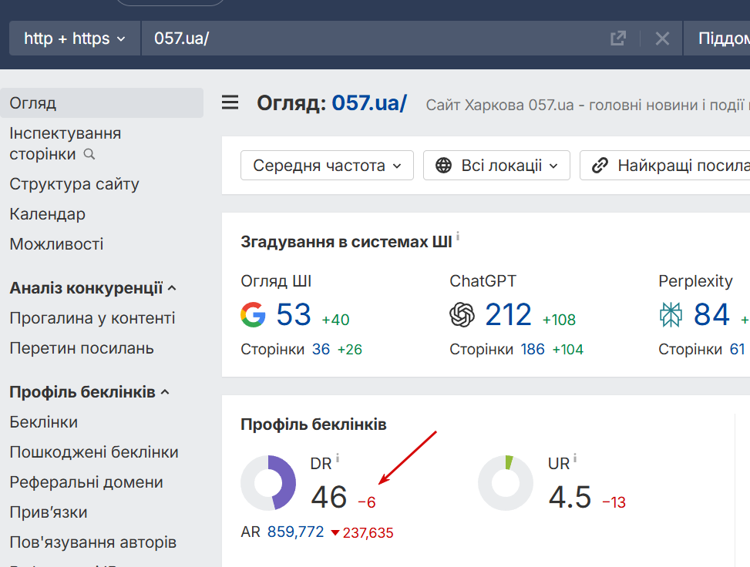Click the hamburger menu icon beside Огляд
The image size is (750, 567).
click(x=230, y=102)
